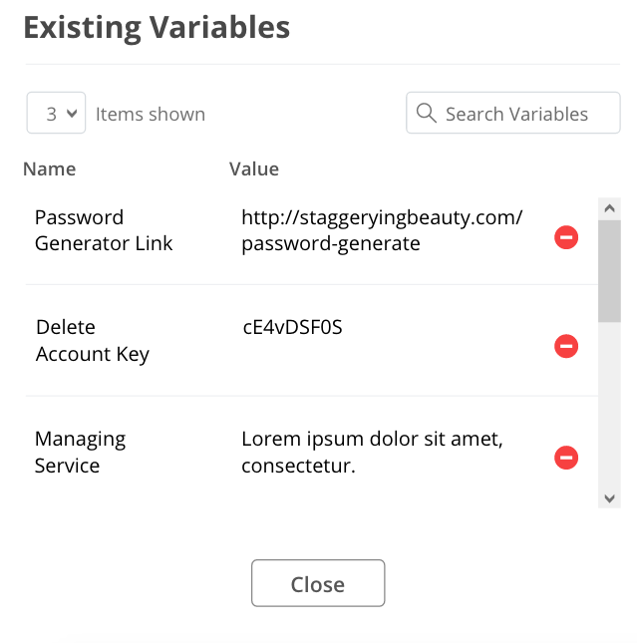
Task: Select the Managing Service name
Action: [x=80, y=452]
